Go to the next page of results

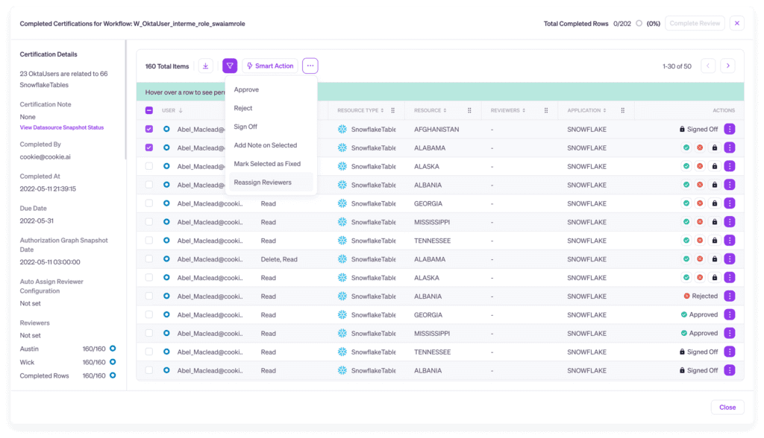pos(727,66)
